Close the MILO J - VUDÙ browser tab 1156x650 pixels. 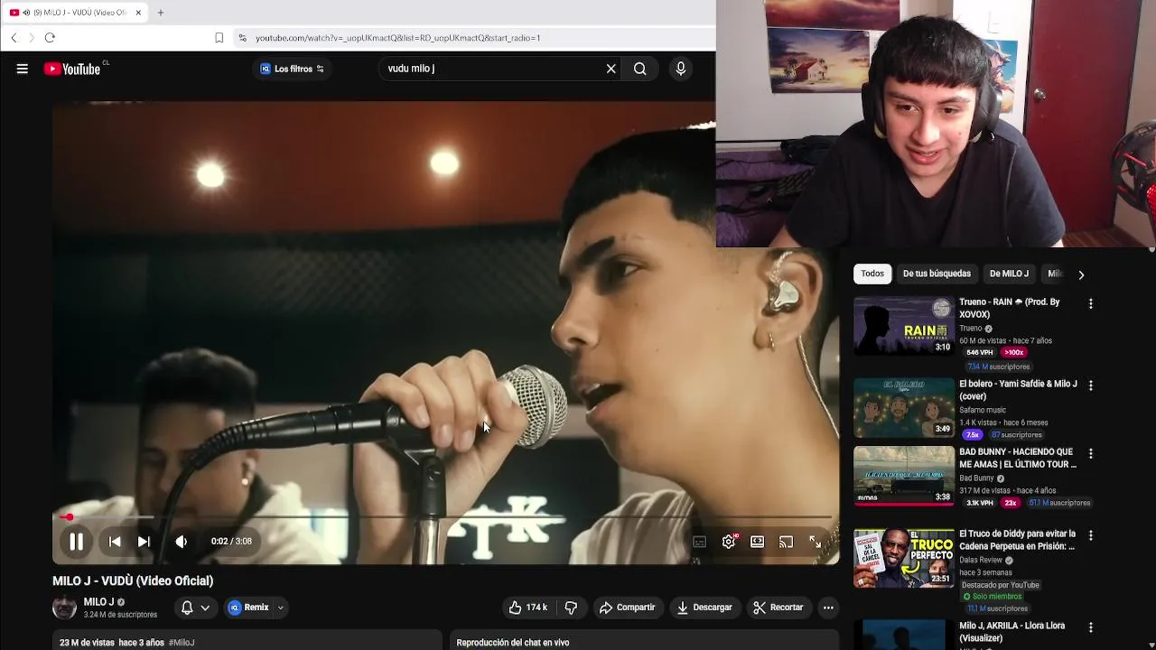[138, 13]
